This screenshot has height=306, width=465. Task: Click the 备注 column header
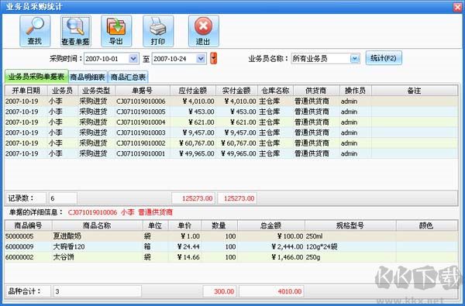(x=415, y=91)
